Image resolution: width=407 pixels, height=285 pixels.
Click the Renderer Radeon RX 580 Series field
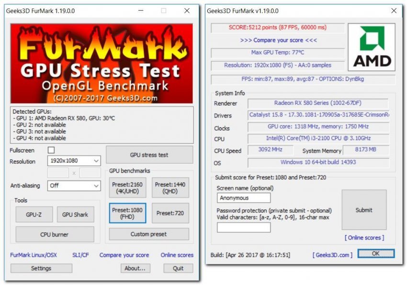(318, 103)
